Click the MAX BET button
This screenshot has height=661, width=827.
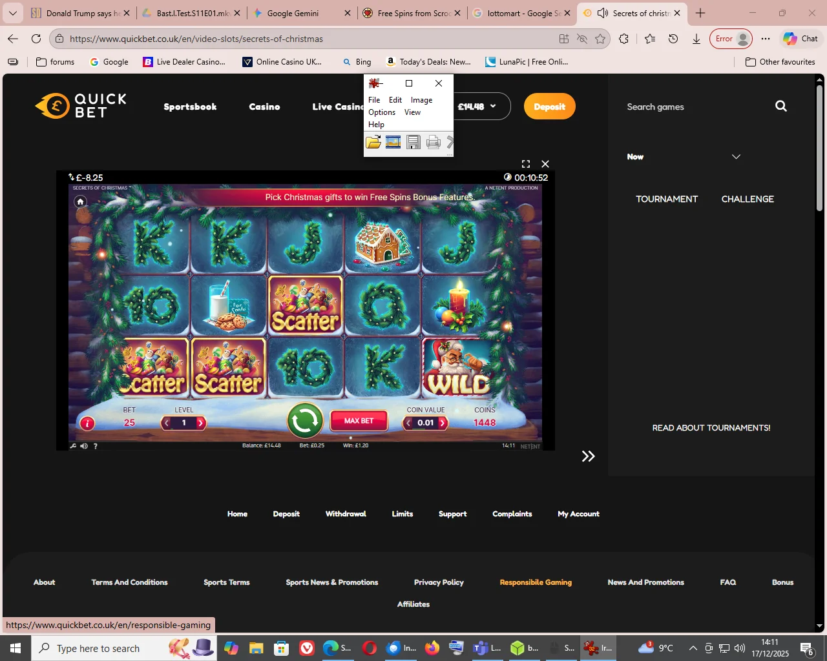[x=359, y=421]
